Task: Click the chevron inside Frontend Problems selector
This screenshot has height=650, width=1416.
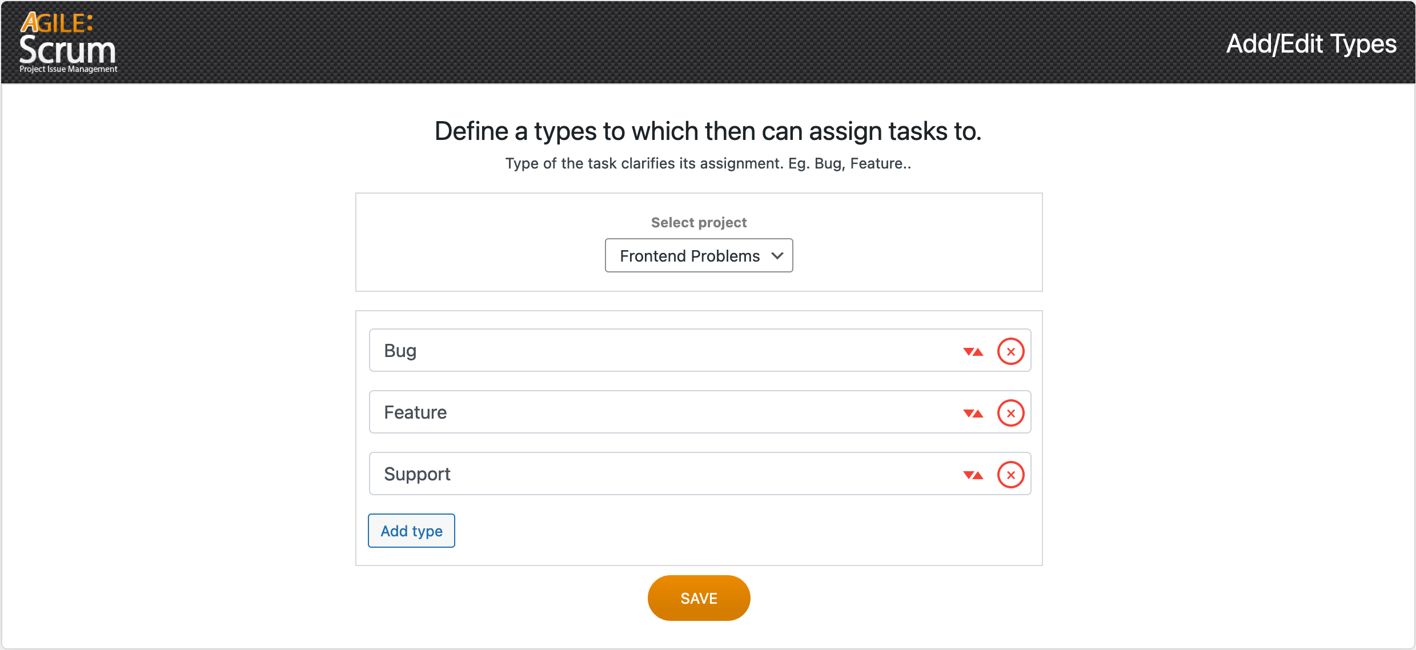Action: 777,256
